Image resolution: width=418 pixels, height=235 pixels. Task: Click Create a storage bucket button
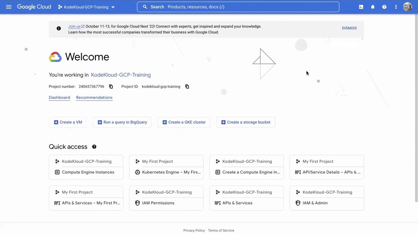[x=246, y=122]
